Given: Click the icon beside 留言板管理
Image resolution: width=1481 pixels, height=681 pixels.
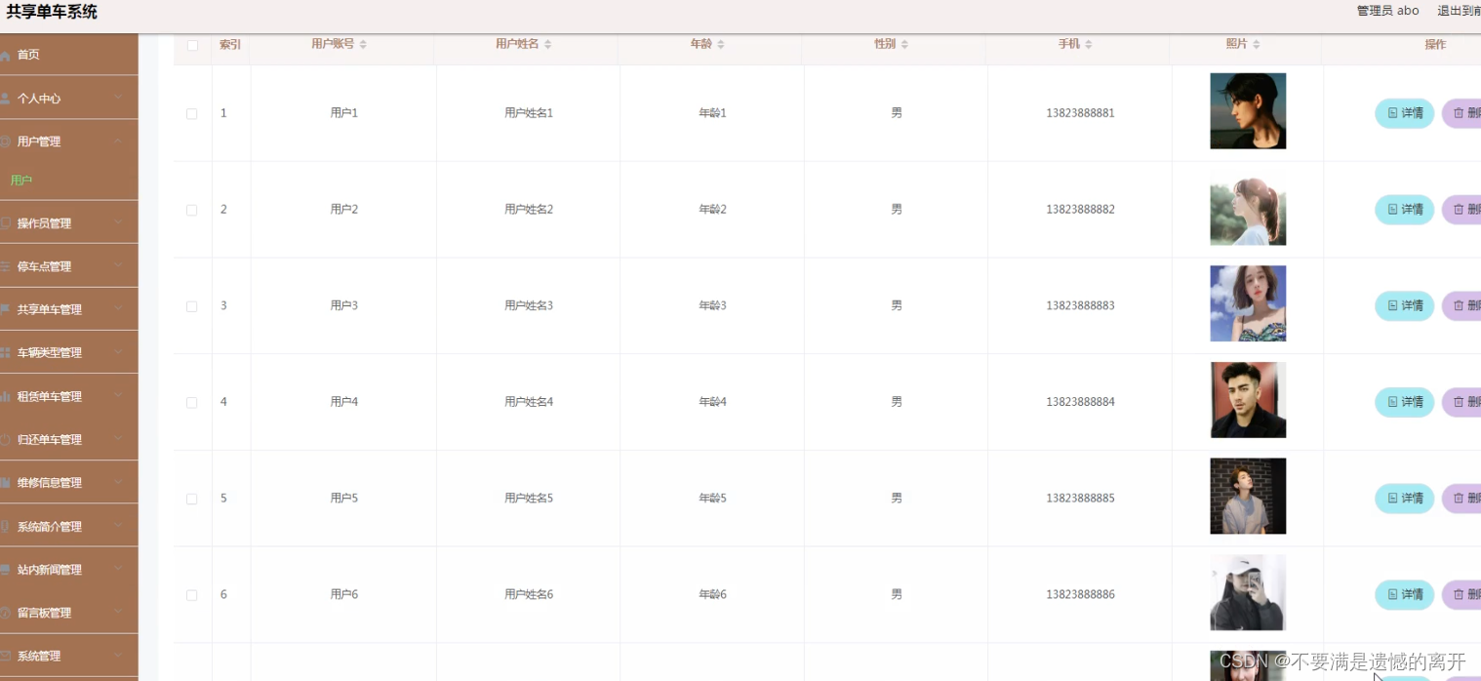Looking at the screenshot, I should click(x=5, y=613).
